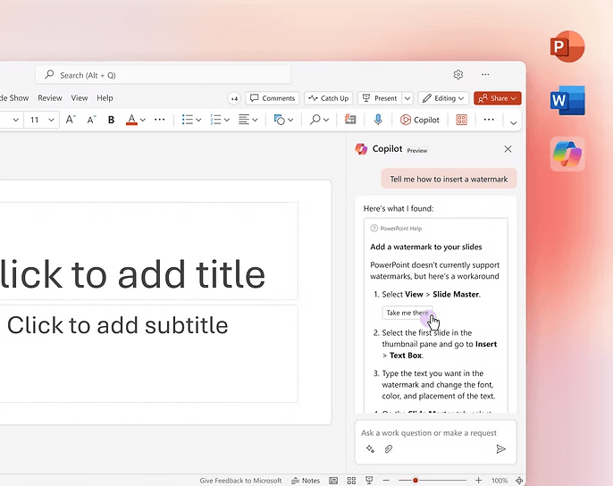Apply numbered list formatting
This screenshot has width=613, height=486.
[216, 120]
